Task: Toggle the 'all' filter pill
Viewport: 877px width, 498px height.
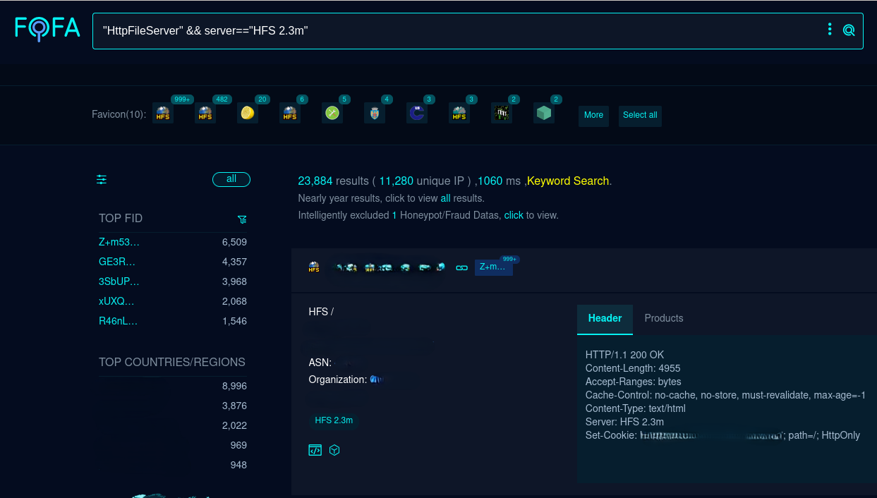Action: tap(231, 179)
